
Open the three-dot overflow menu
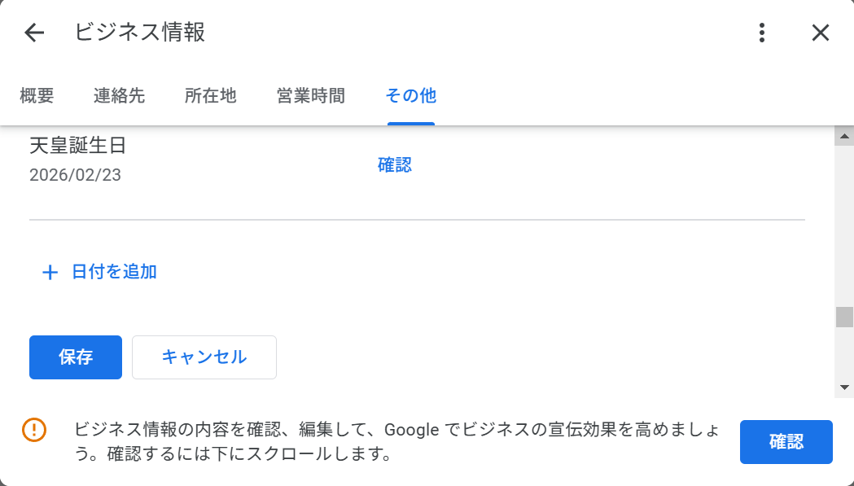pos(762,33)
